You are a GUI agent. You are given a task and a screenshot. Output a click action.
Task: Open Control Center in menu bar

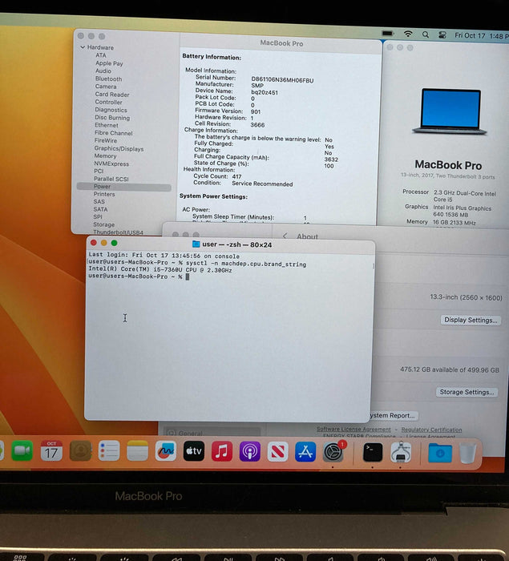pos(442,34)
